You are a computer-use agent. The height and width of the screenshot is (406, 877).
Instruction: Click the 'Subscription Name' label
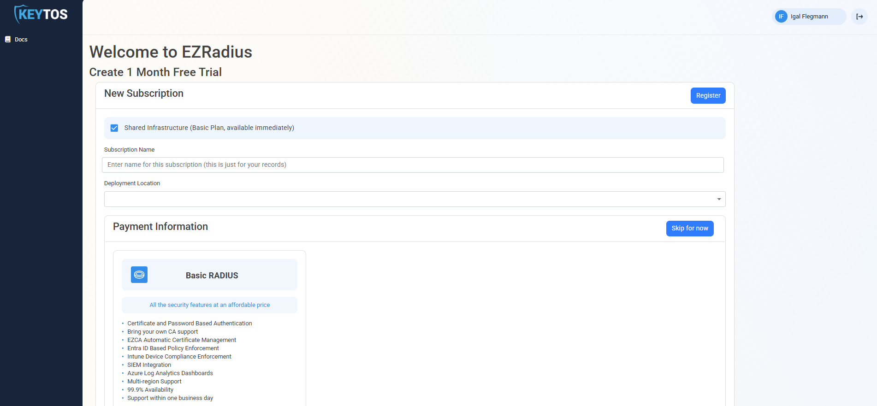click(129, 150)
